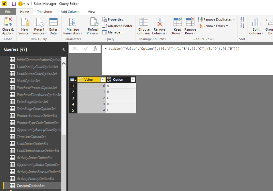Select the LeadStatusOptionSet query
The image size is (273, 191).
pyautogui.click(x=32, y=144)
